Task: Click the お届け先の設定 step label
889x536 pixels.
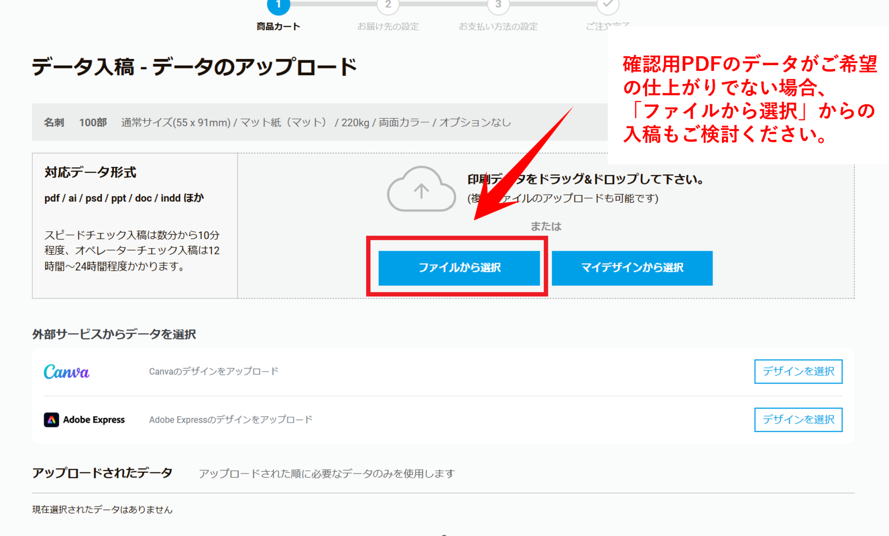Action: [x=388, y=26]
